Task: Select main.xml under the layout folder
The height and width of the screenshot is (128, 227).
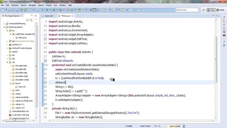Action: [22, 87]
